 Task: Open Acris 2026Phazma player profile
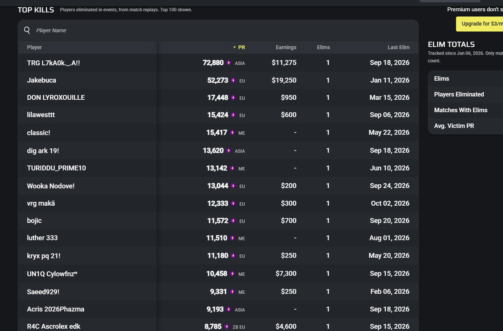(x=55, y=309)
